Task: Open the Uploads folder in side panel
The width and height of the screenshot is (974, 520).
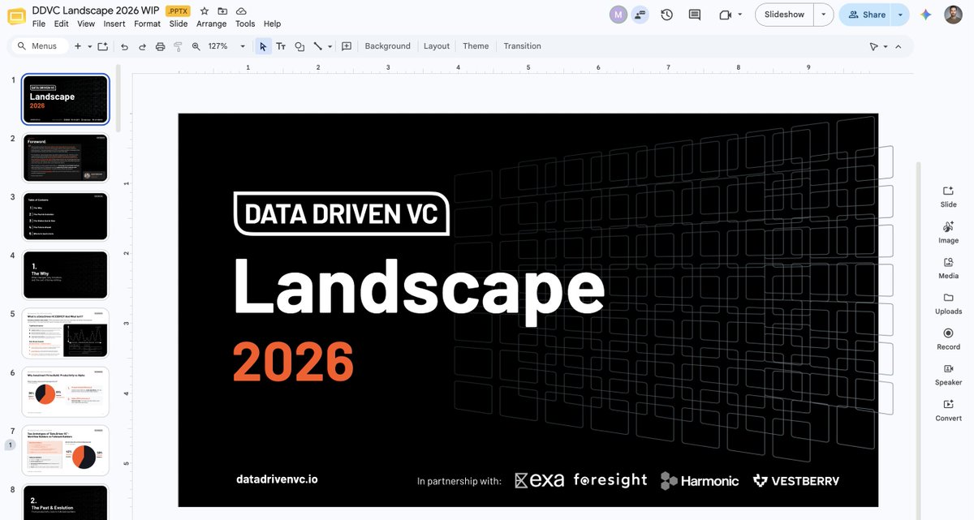Action: (948, 304)
